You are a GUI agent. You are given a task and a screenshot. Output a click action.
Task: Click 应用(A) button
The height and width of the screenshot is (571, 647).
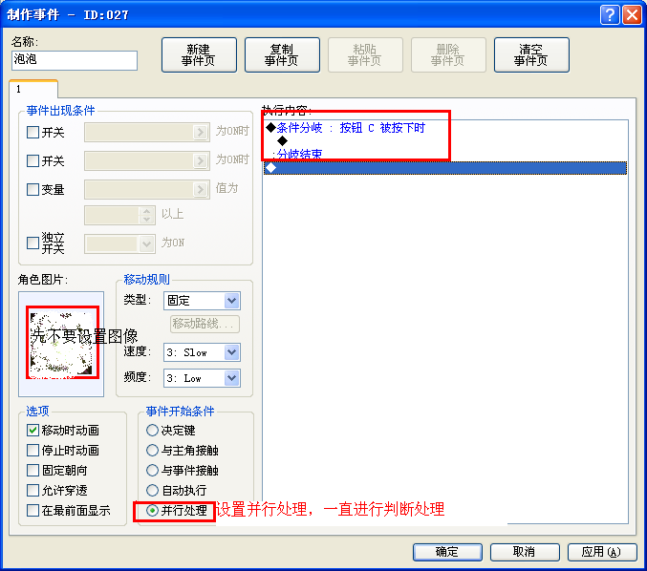pos(602,552)
